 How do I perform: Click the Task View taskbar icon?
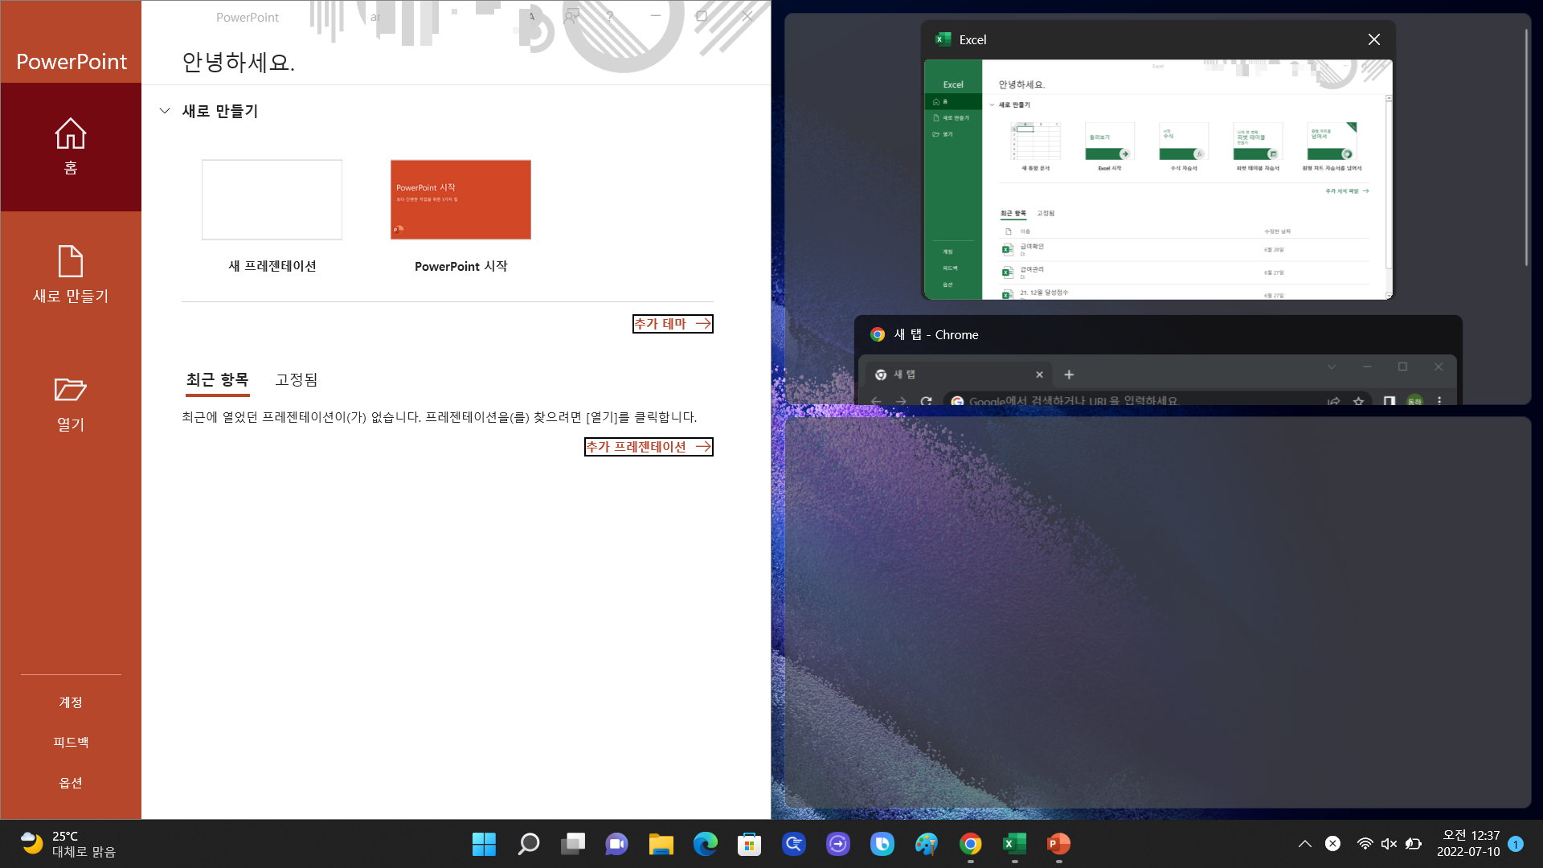click(x=572, y=844)
